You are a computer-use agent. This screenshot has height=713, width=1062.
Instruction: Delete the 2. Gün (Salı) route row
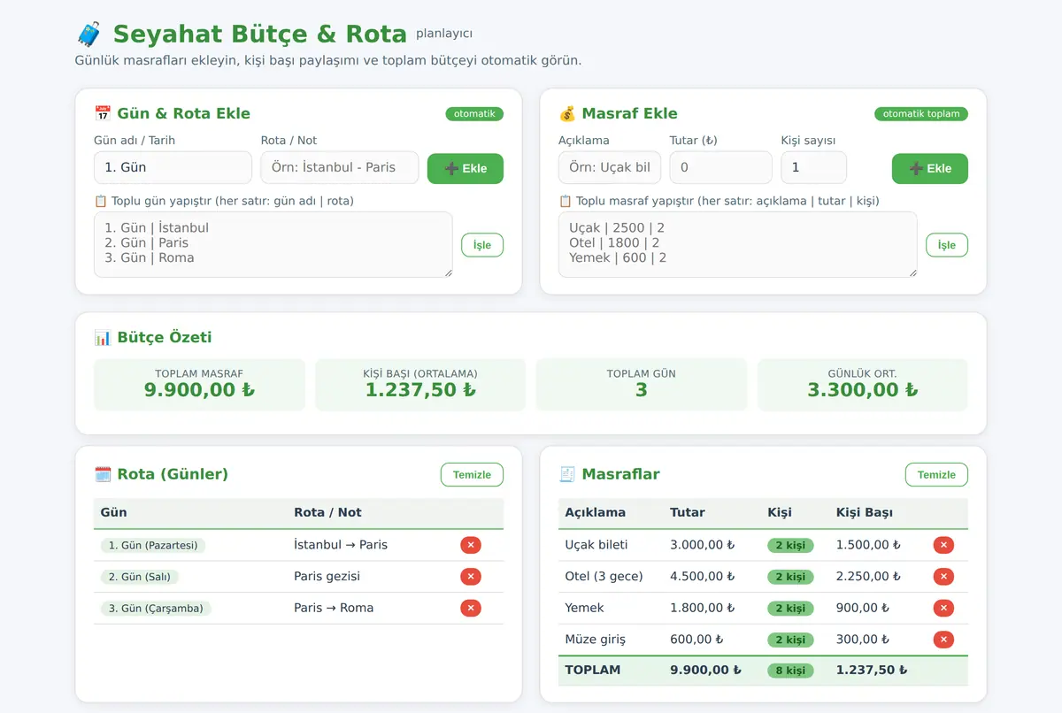click(471, 577)
